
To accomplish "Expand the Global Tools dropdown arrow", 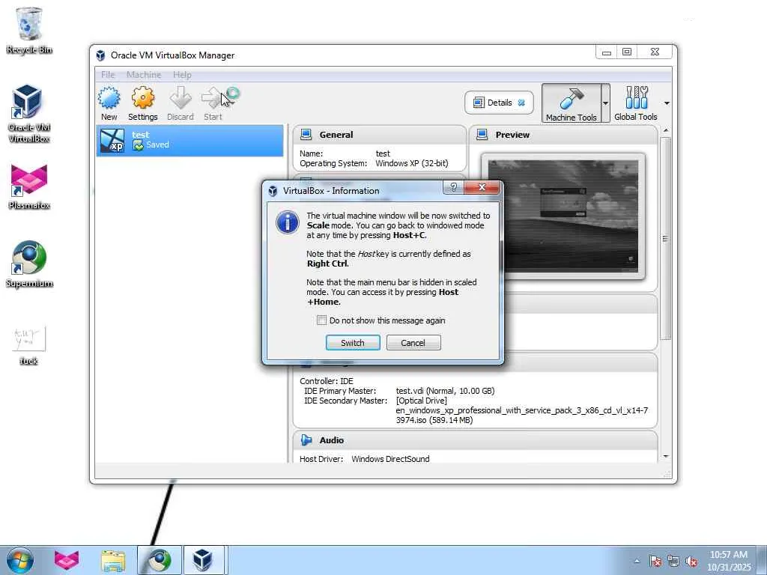I will (x=666, y=103).
